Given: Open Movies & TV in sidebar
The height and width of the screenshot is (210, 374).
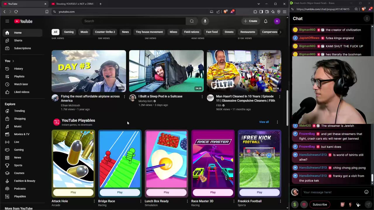Looking at the screenshot, I should tap(22, 134).
